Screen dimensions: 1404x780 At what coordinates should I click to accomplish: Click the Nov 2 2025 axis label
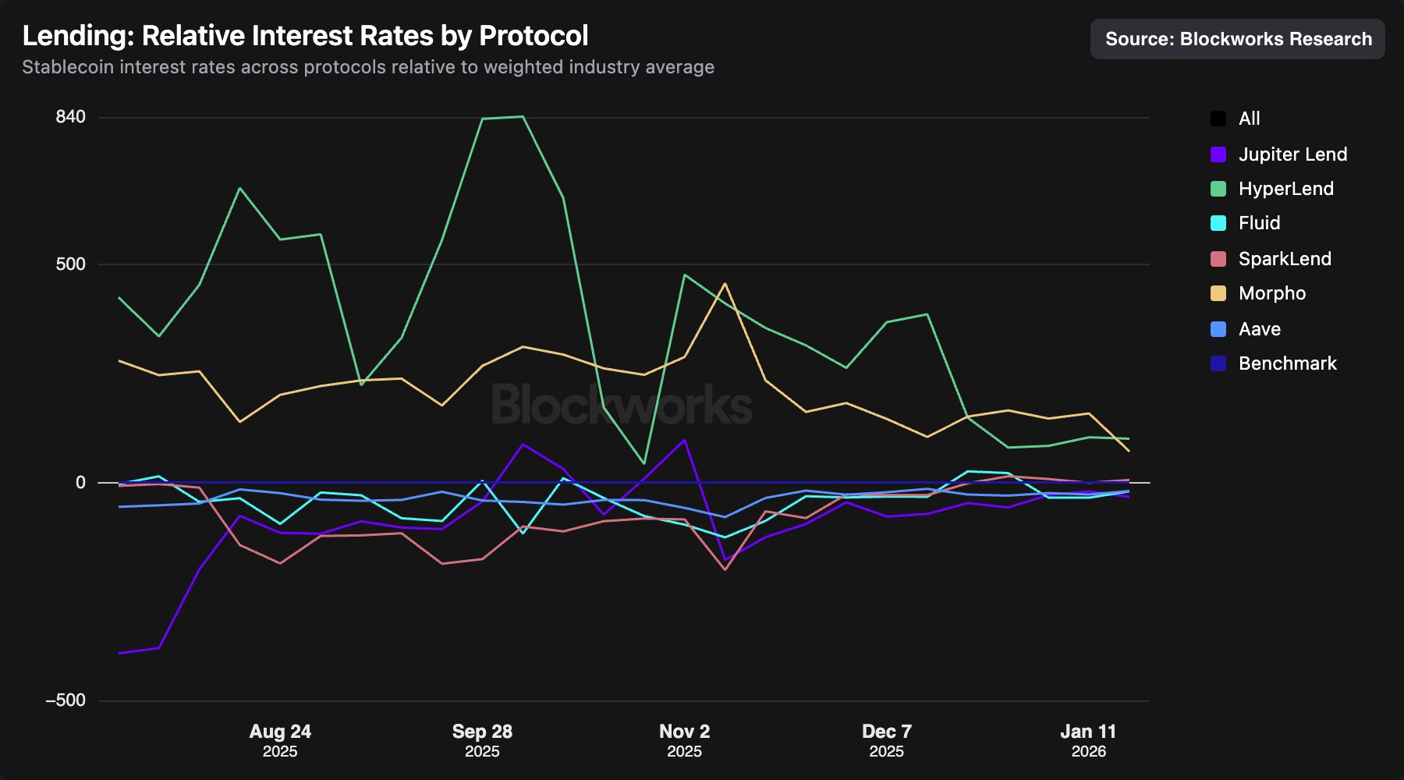(x=684, y=740)
